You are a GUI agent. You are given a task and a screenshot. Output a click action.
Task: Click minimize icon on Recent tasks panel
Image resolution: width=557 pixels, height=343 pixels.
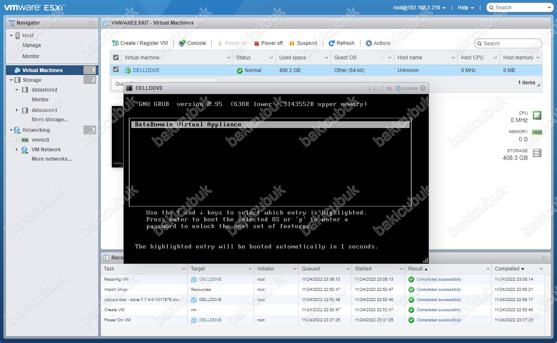544,258
